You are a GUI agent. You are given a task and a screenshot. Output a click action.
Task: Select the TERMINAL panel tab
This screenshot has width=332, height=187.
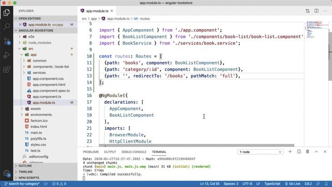(x=159, y=152)
